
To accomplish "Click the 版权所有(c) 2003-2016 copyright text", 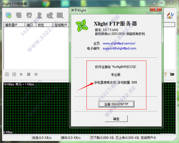I will [120, 34].
